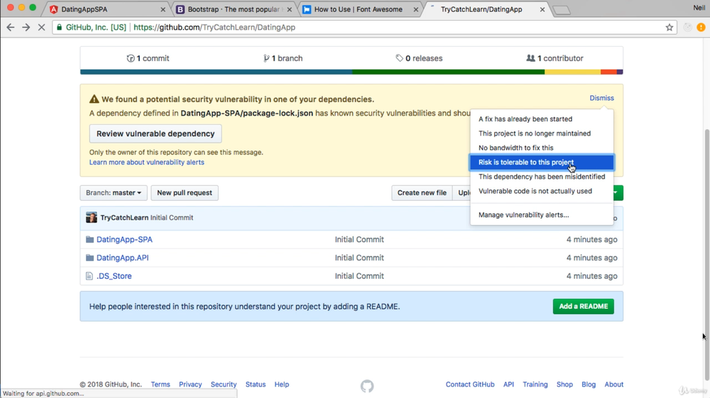Open the language breakdown color bar
The width and height of the screenshot is (710, 398).
351,72
